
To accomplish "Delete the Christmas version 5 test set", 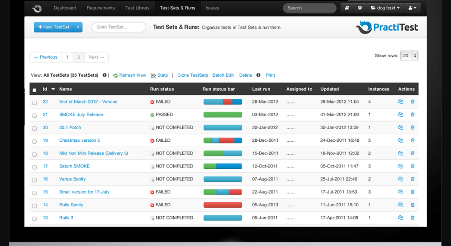I will point(413,140).
